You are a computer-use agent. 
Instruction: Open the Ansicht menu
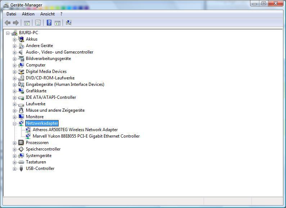click(47, 14)
